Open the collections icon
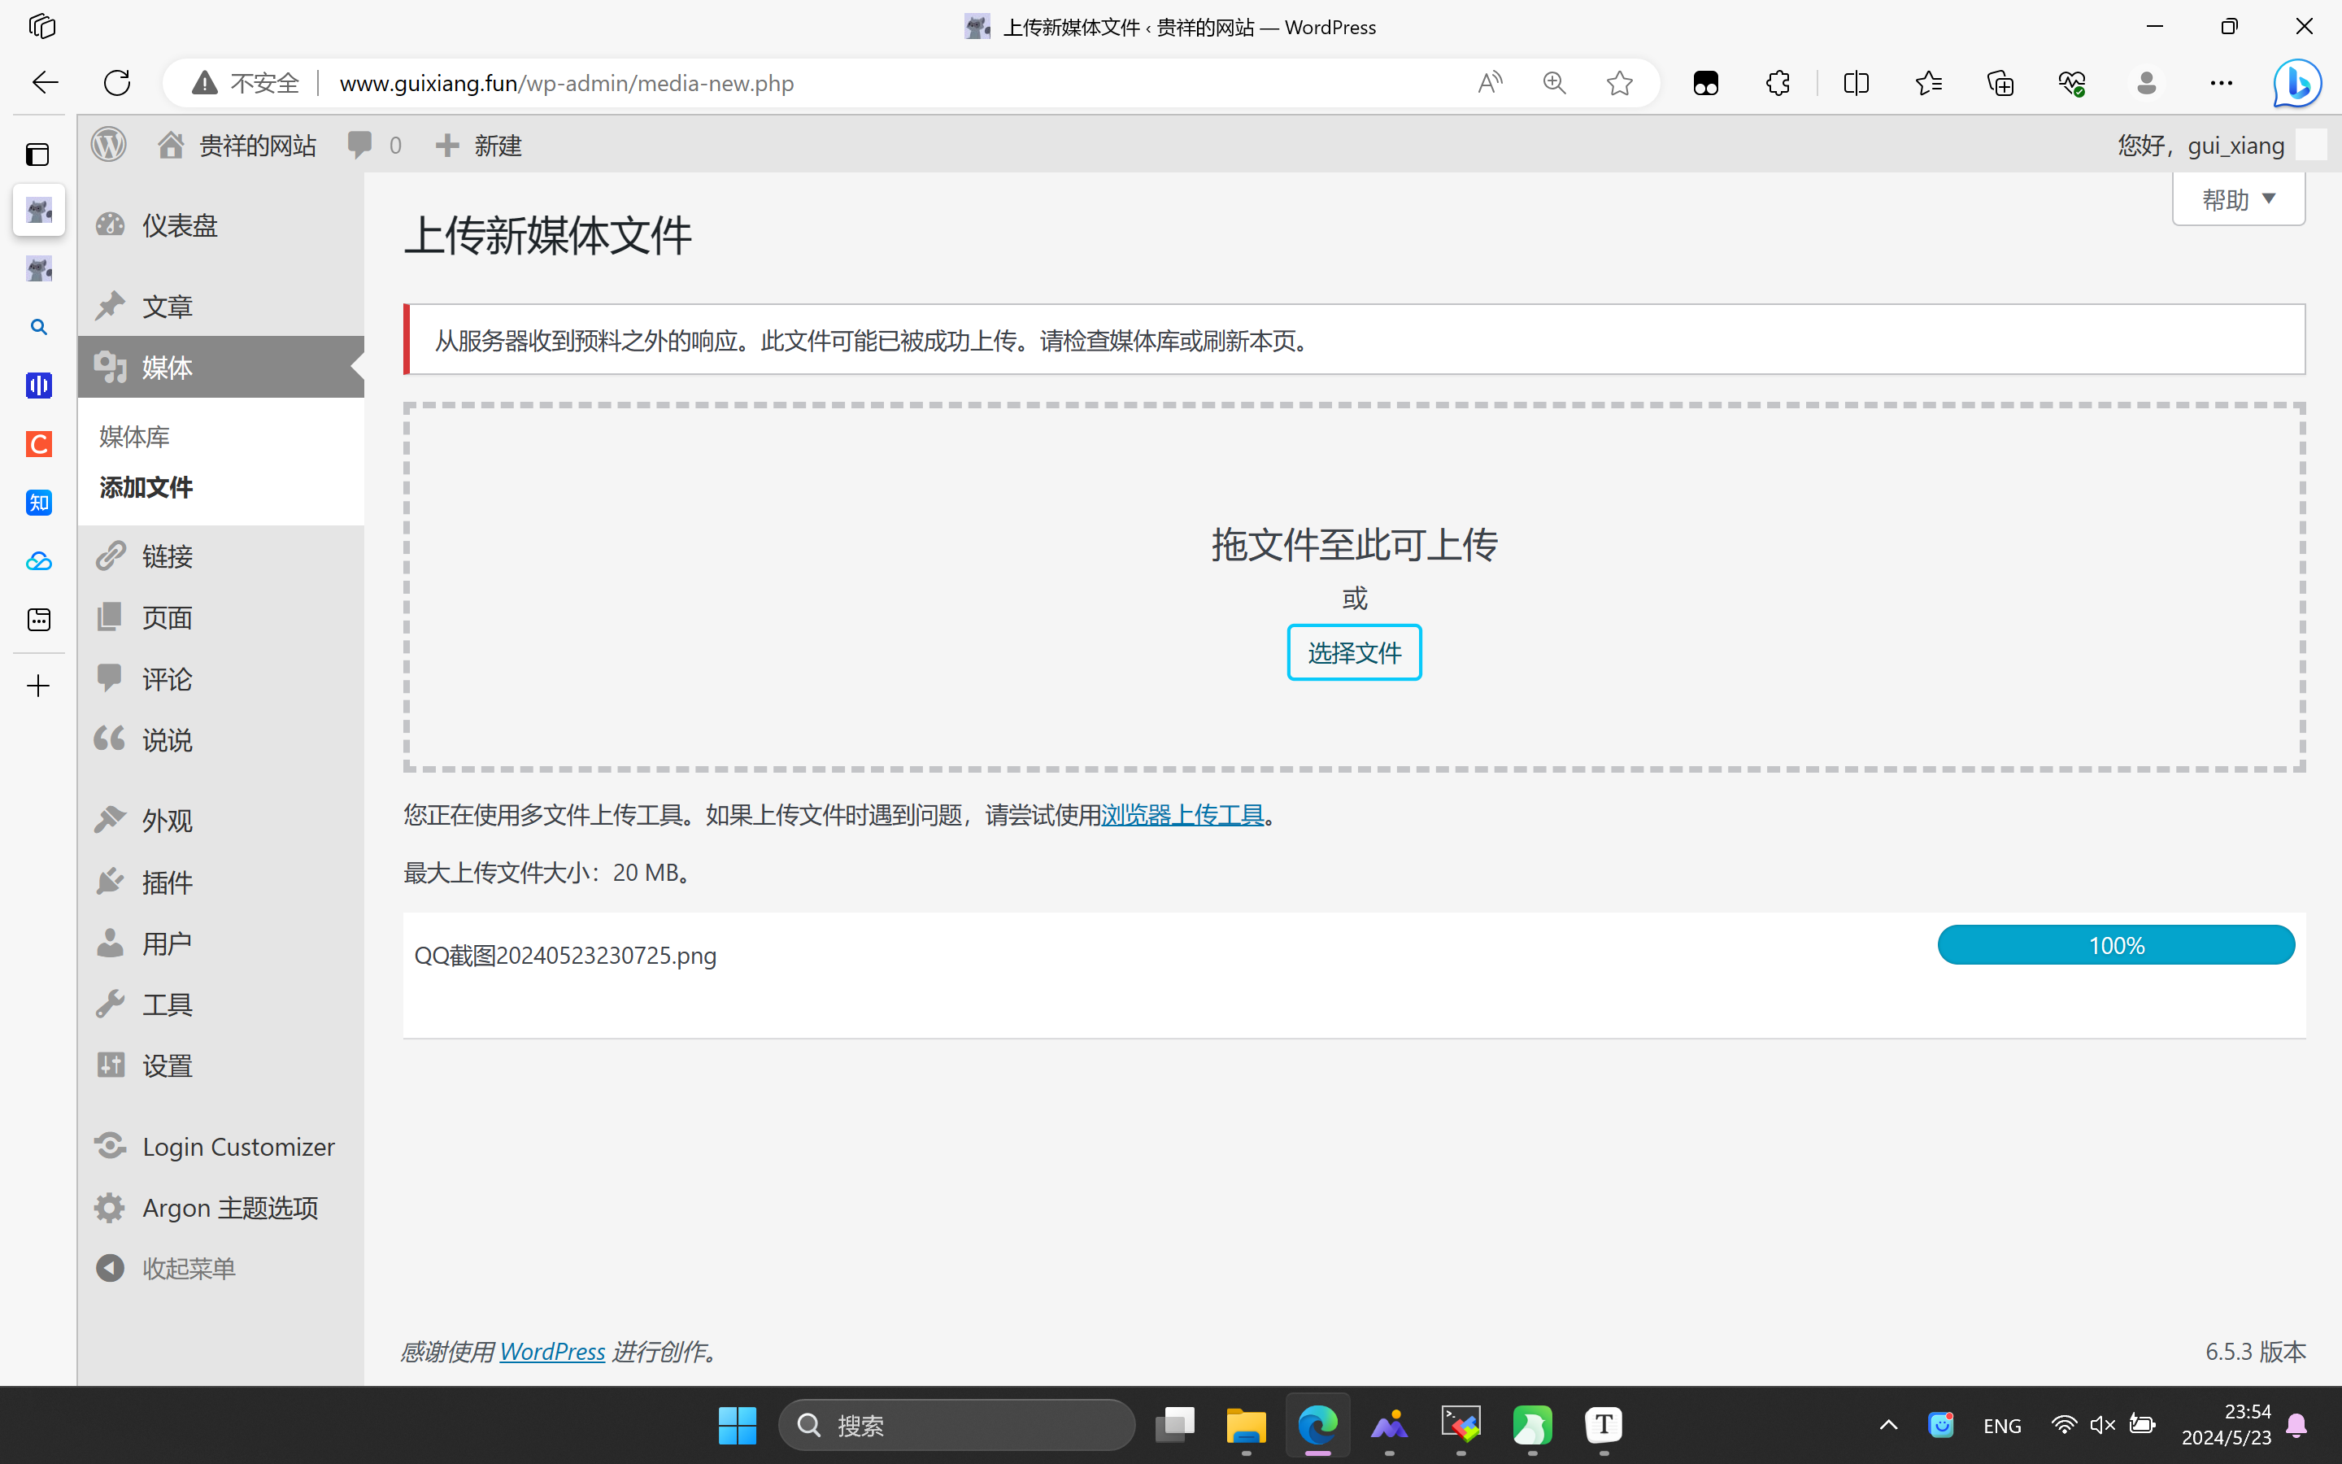2342x1464 pixels. pos(2000,83)
